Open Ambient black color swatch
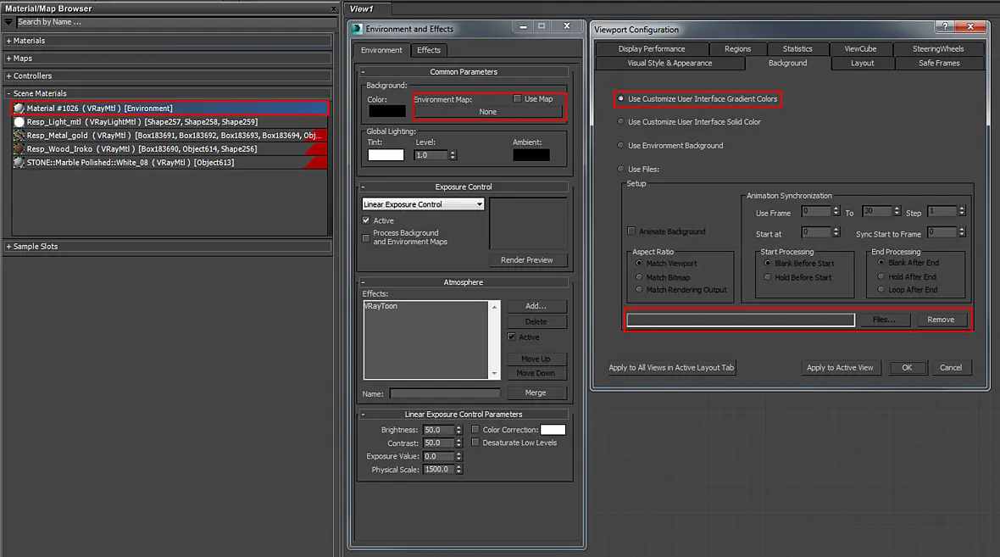Viewport: 1000px width, 557px height. coord(531,155)
